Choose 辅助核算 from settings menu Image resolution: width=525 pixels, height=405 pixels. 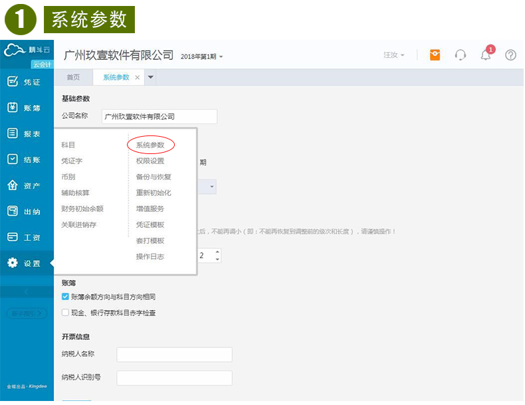point(75,193)
